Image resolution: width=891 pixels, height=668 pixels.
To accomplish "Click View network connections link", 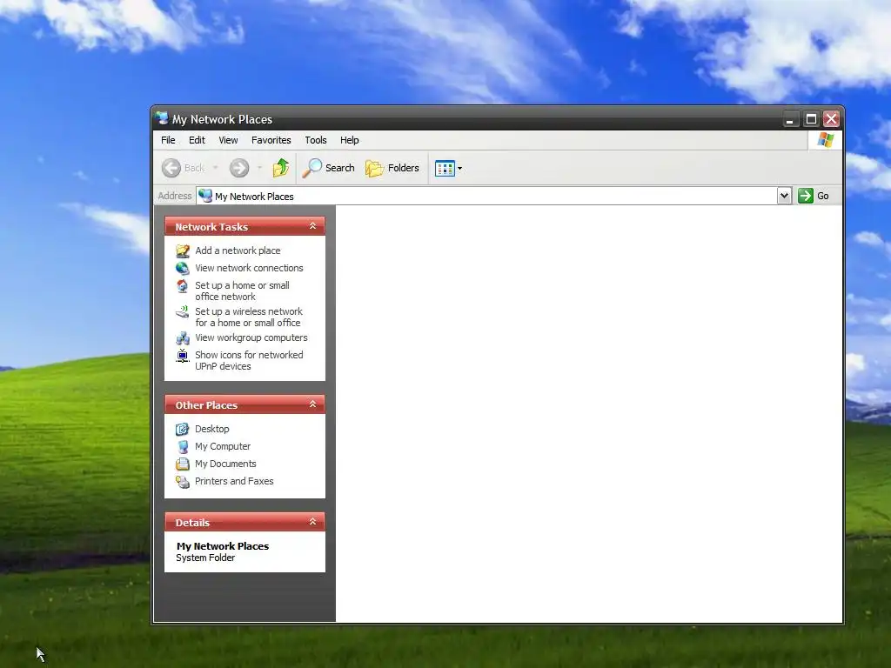I will [249, 268].
